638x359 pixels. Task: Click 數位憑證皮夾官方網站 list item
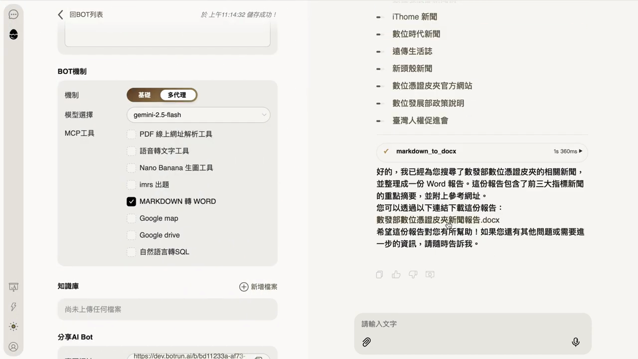432,86
